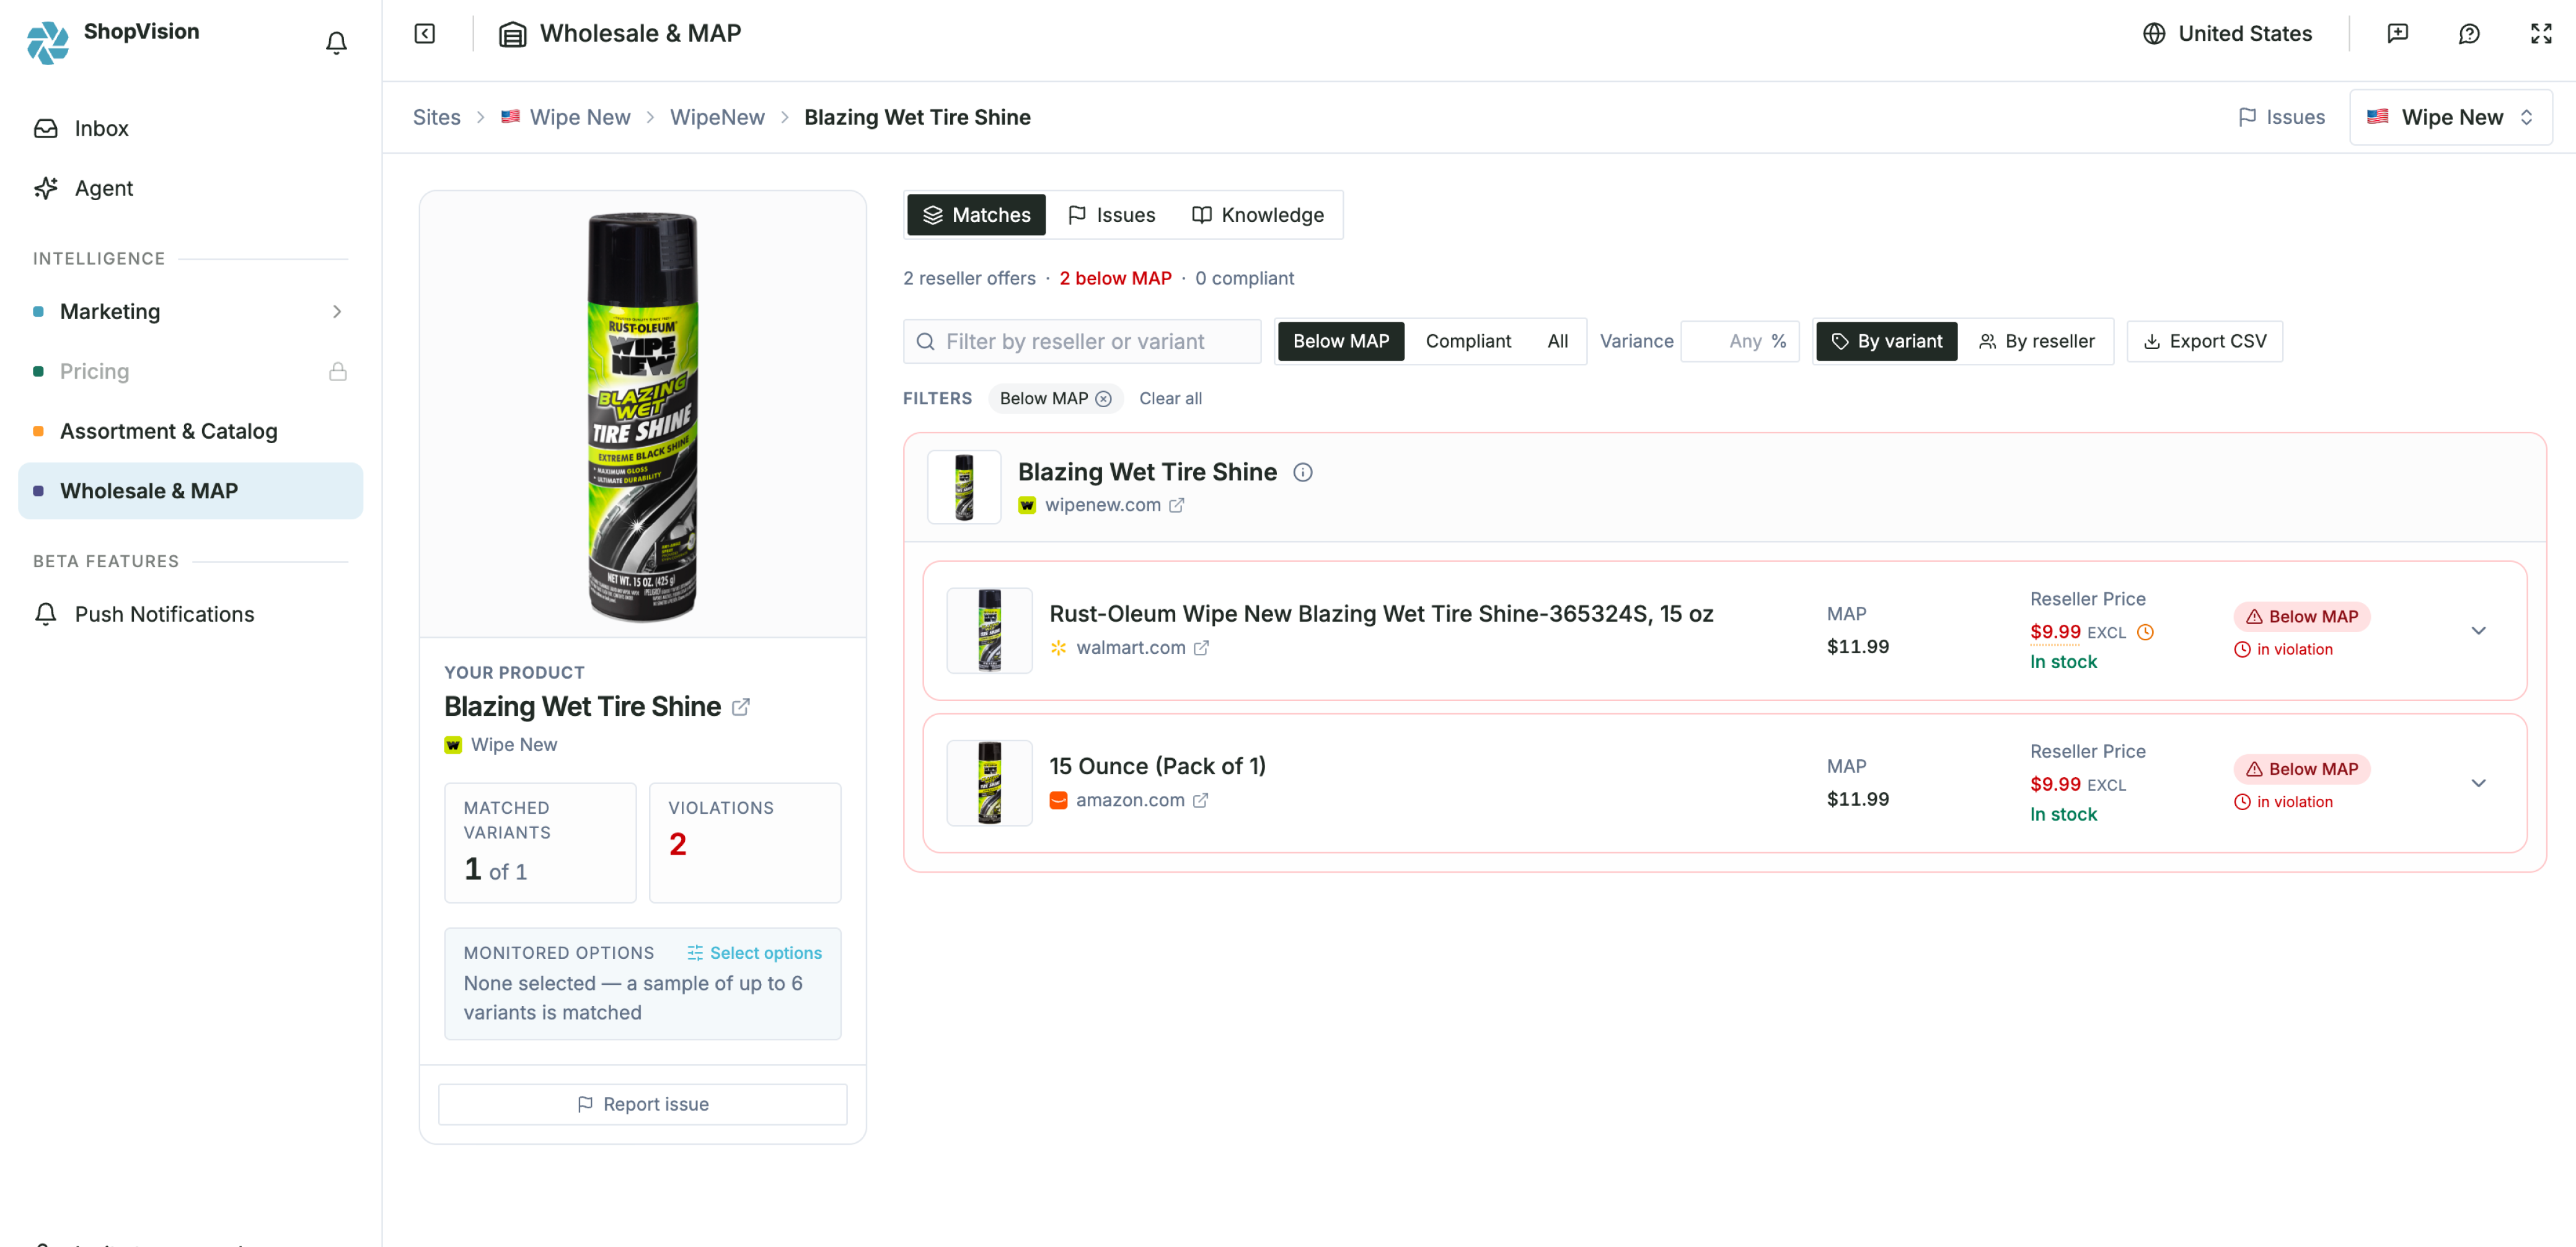
Task: Click the Filter by reseller or variant field
Action: (x=1082, y=342)
